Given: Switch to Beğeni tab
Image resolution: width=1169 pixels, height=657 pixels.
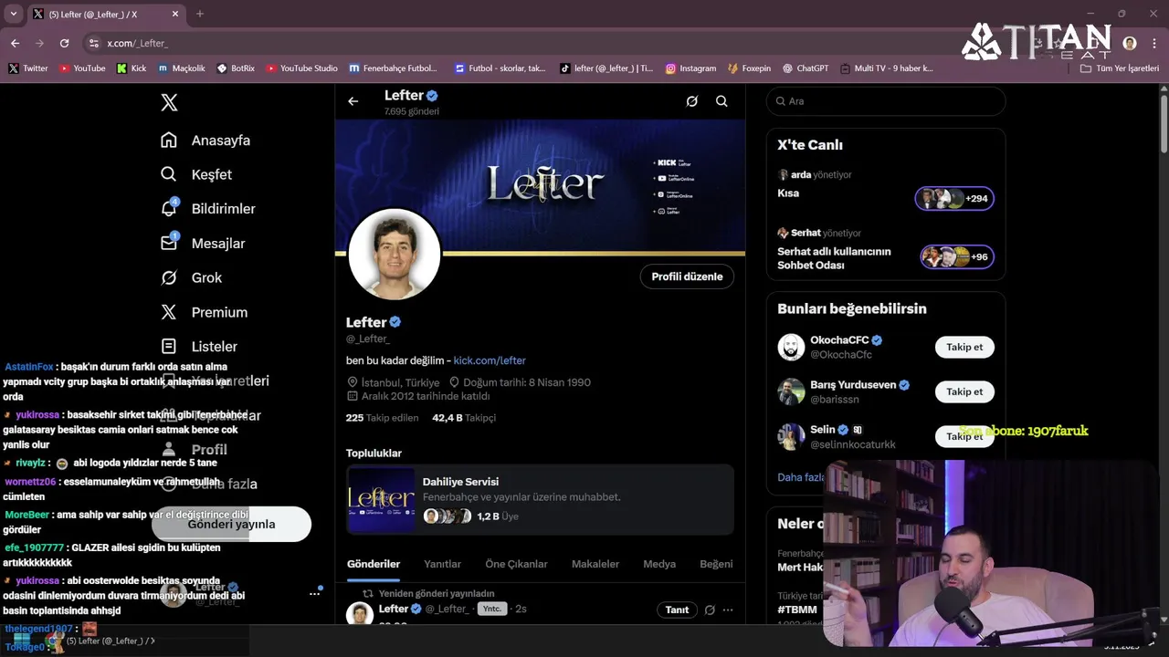Looking at the screenshot, I should coord(716,564).
